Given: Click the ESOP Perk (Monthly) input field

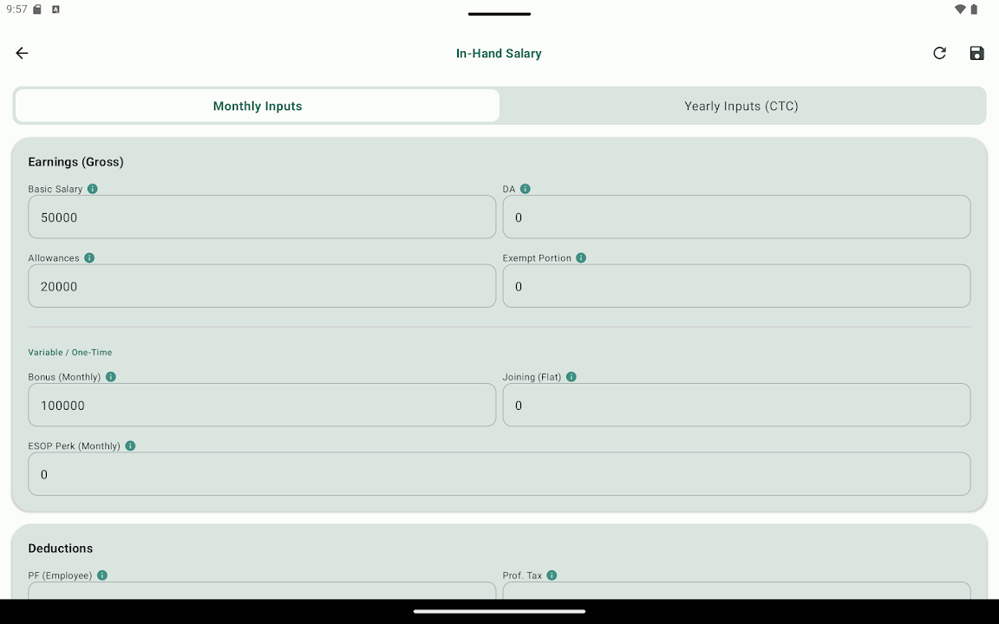Looking at the screenshot, I should click(x=499, y=474).
